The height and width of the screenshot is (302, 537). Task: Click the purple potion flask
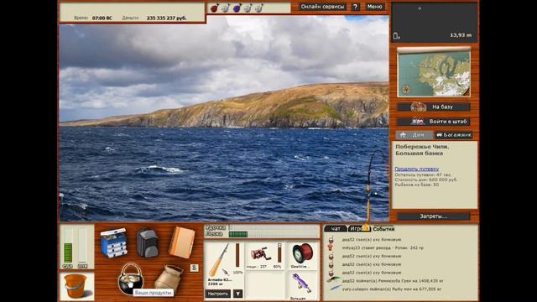click(x=237, y=8)
